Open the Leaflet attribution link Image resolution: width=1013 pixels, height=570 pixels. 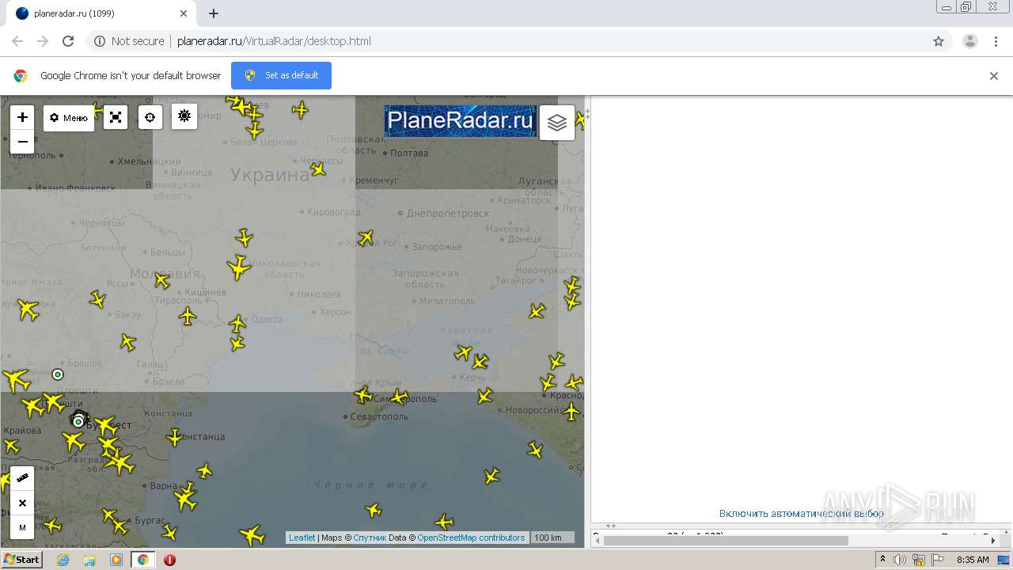[x=302, y=538]
